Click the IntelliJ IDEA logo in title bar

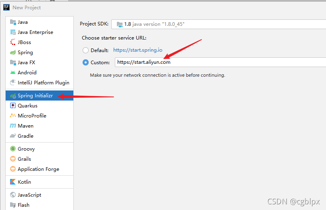[x=6, y=7]
